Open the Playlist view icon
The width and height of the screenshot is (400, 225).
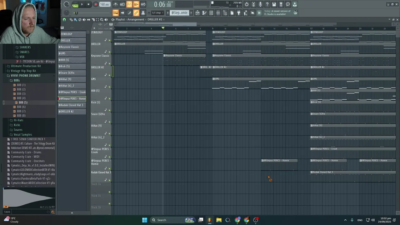[197, 13]
